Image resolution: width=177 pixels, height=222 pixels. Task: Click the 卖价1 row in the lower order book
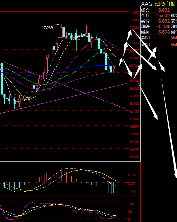[x=159, y=38]
